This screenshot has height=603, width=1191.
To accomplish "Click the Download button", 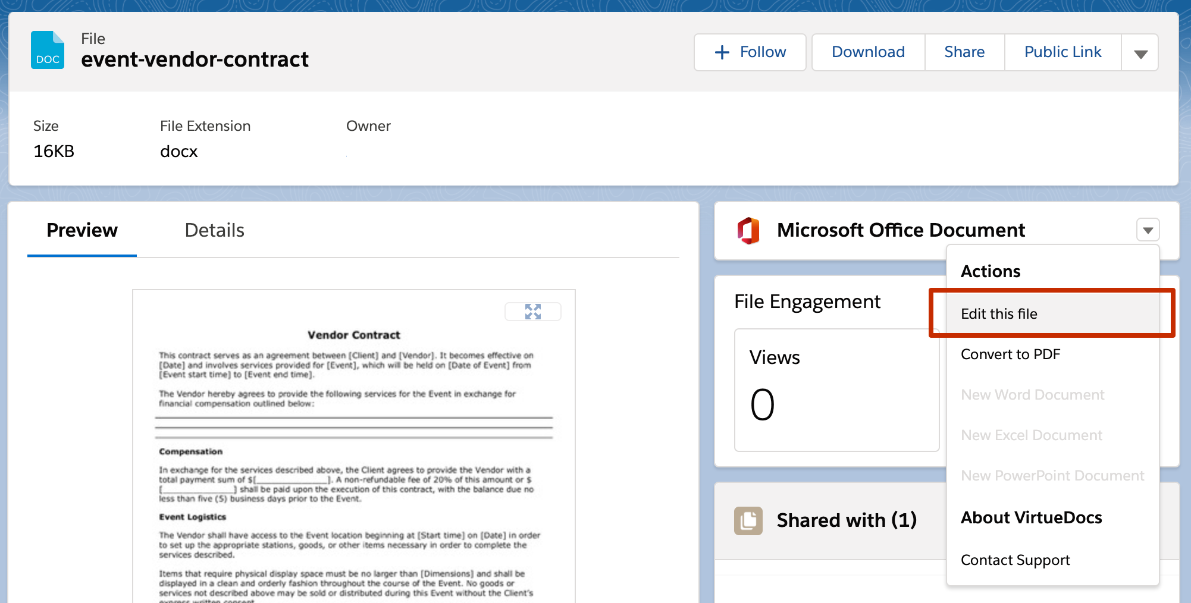I will coord(867,52).
